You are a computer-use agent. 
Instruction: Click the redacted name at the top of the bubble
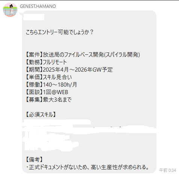coord(34,17)
